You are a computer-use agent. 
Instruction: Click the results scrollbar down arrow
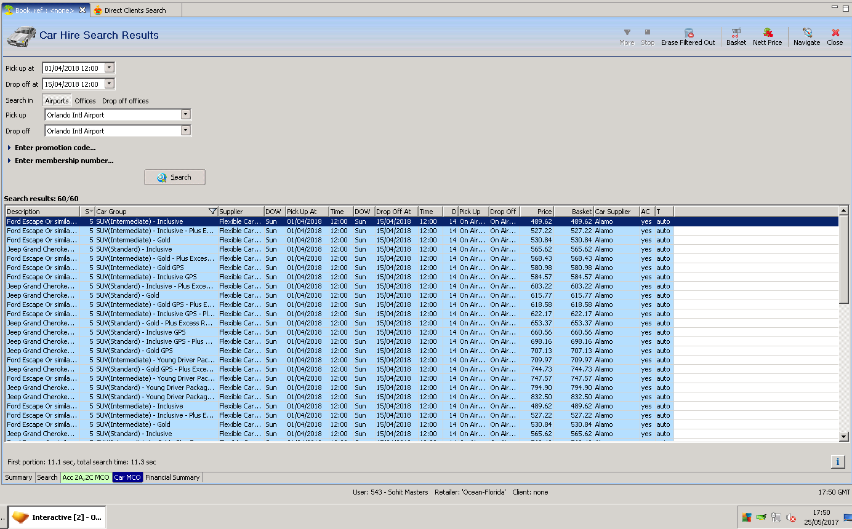(844, 437)
